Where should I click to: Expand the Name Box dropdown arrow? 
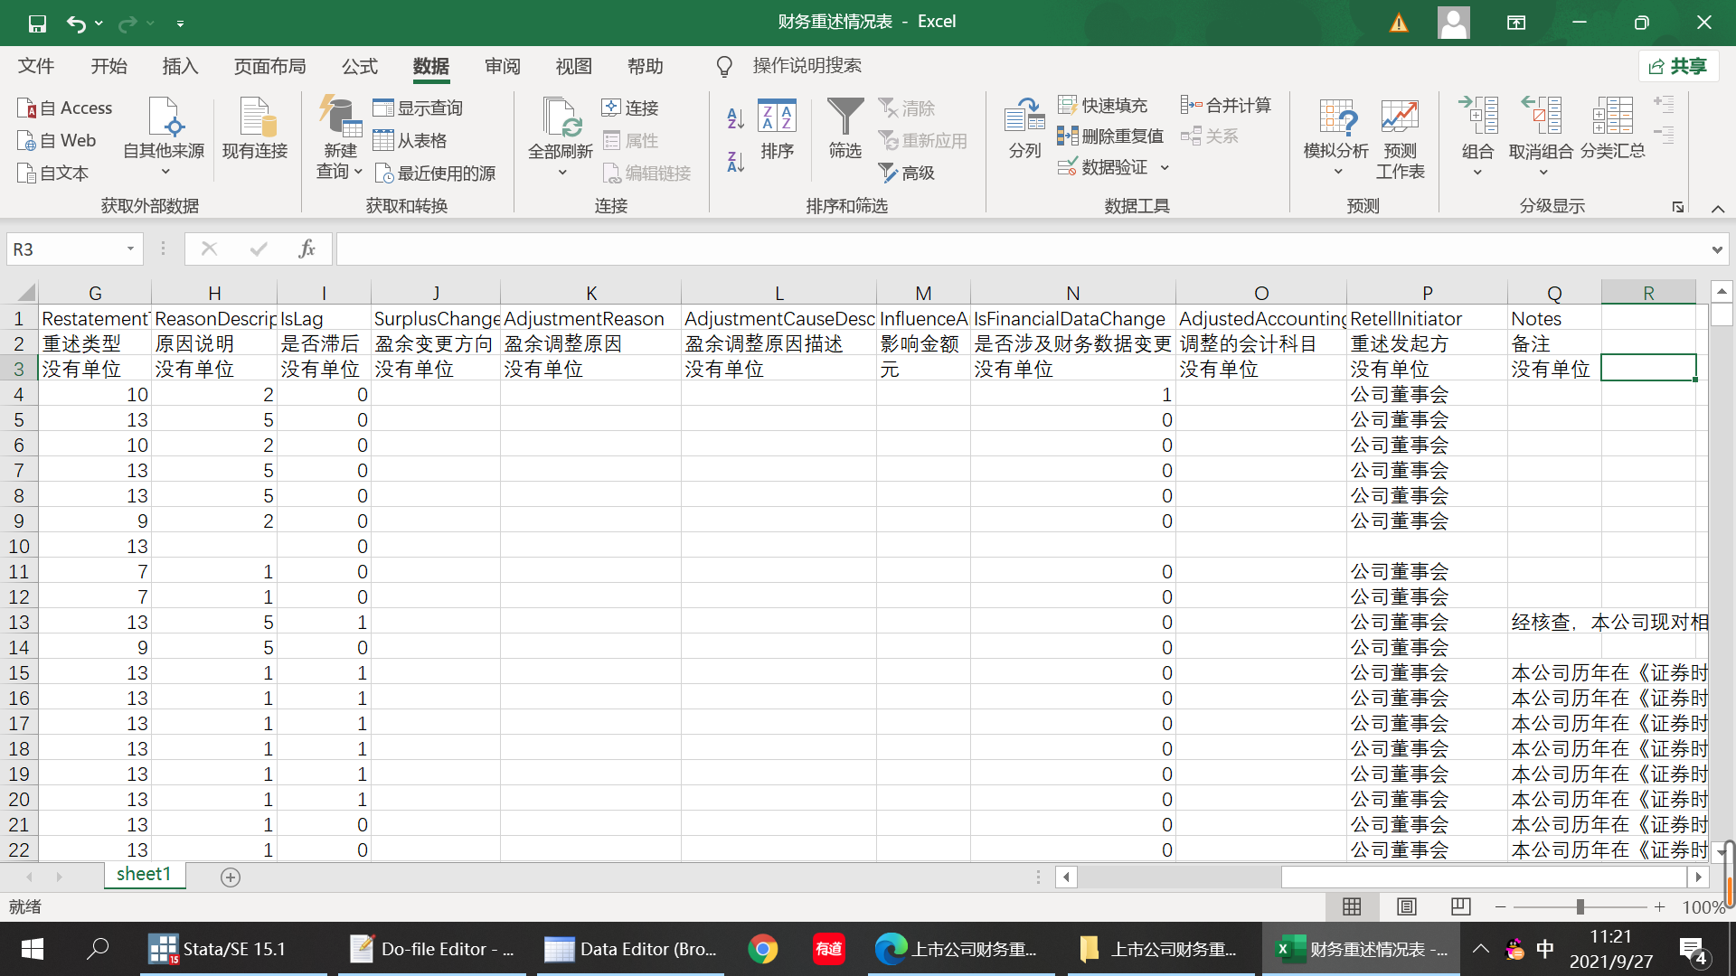(130, 249)
